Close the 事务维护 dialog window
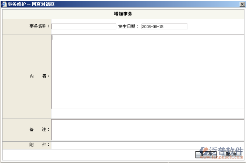247x163 pixels. [242, 4]
